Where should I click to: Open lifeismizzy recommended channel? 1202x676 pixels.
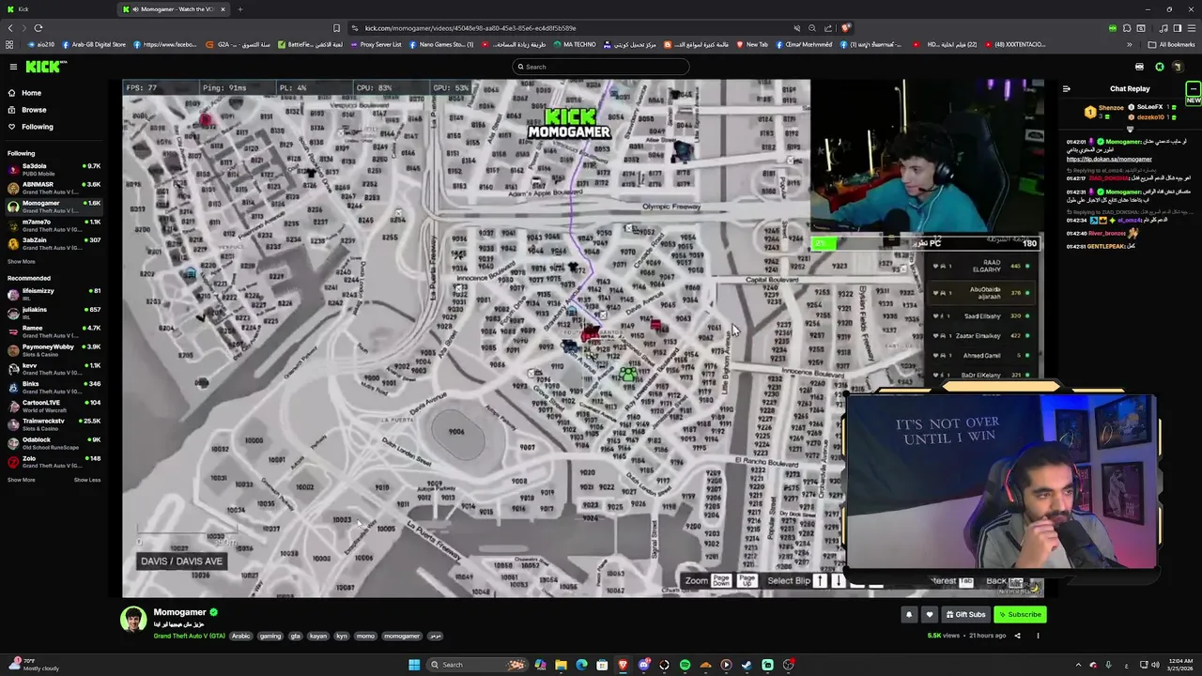coord(54,294)
